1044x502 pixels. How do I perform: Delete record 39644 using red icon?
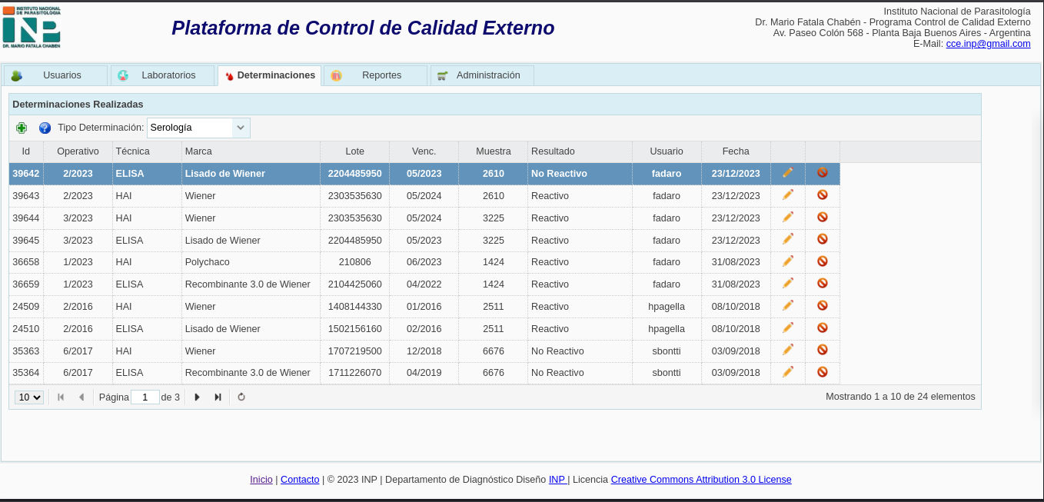point(822,218)
